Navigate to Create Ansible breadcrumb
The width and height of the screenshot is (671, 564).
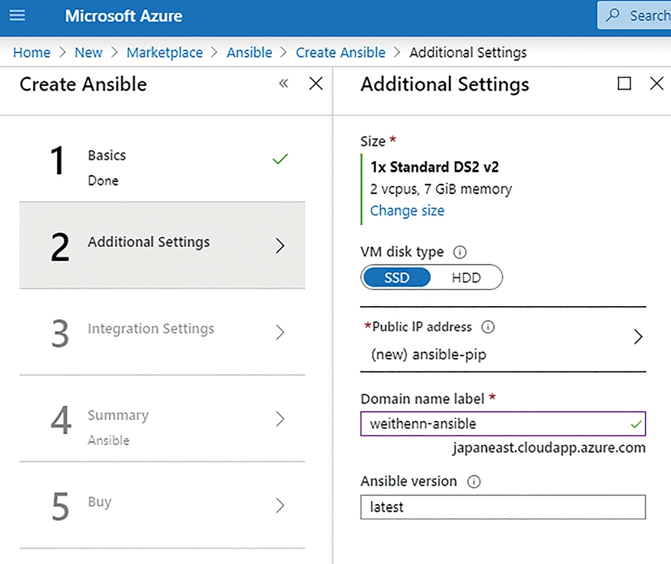coord(341,52)
